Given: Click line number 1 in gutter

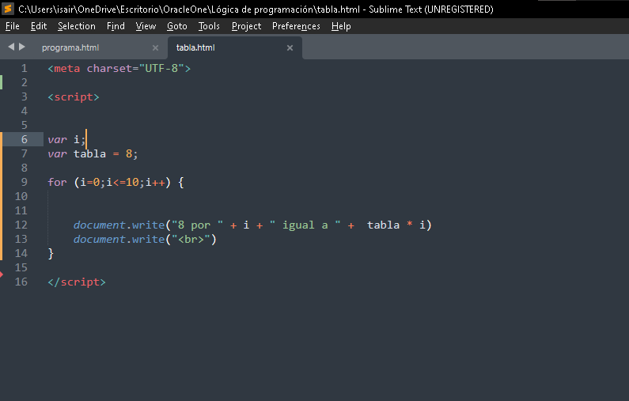Looking at the screenshot, I should point(25,69).
